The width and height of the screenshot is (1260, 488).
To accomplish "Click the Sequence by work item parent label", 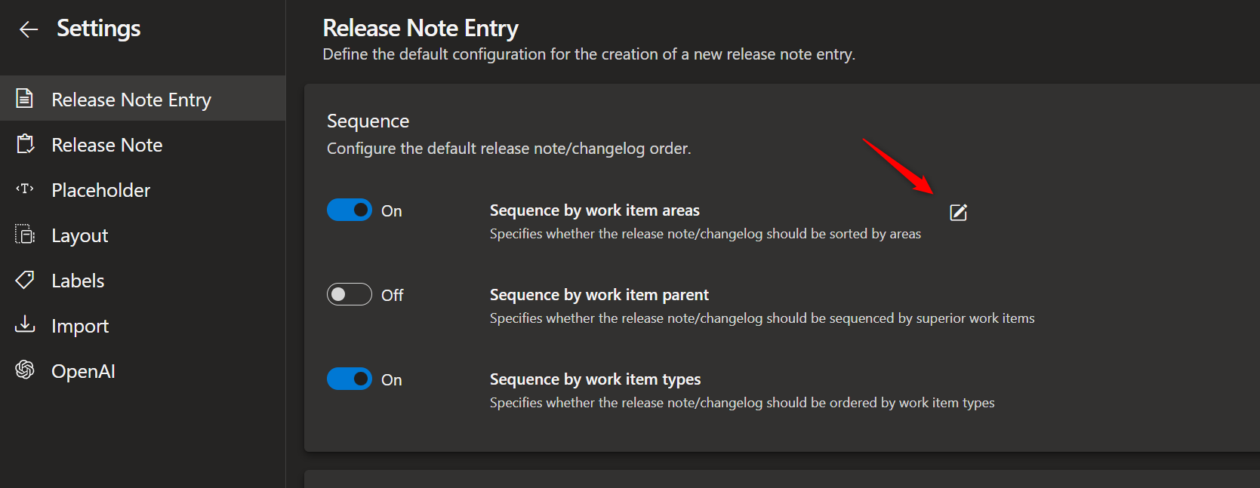I will click(x=599, y=295).
